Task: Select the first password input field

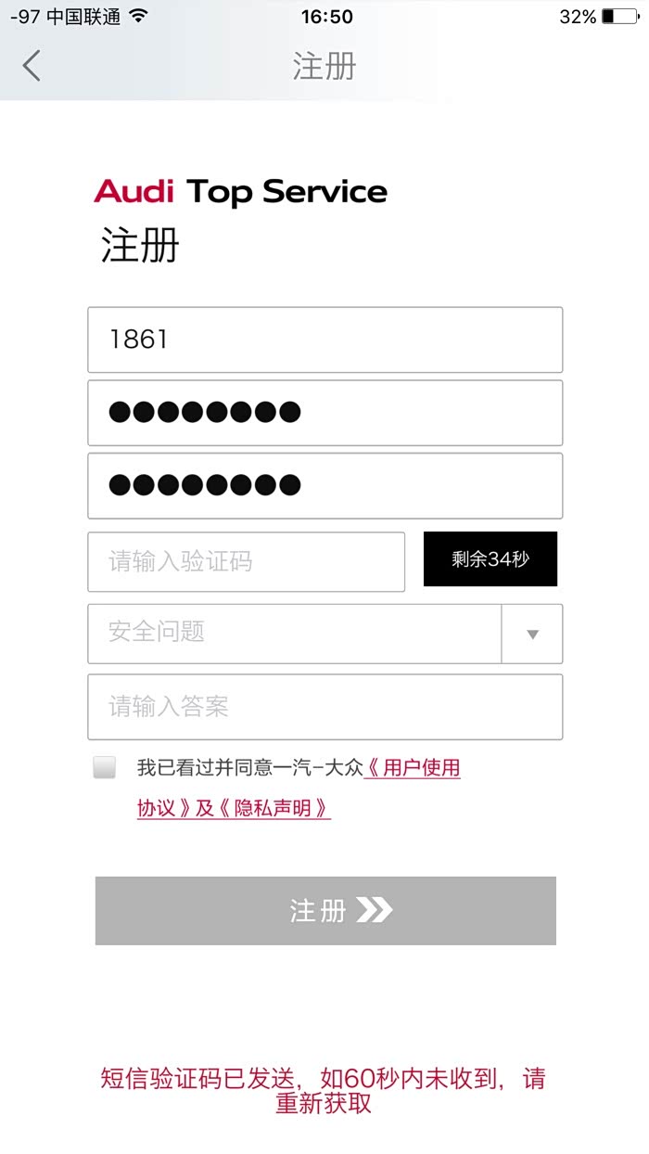Action: coord(324,412)
